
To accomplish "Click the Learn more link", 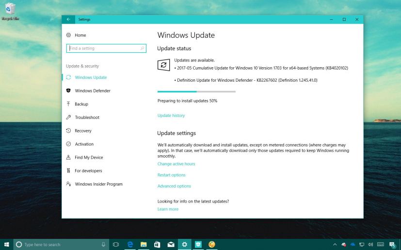I will (x=168, y=209).
